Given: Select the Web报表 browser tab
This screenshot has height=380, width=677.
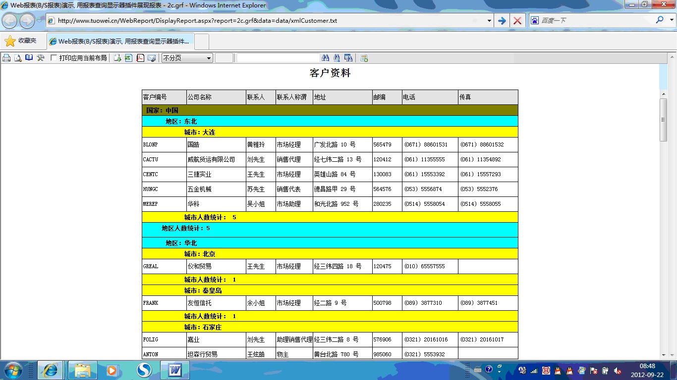Looking at the screenshot, I should pos(120,42).
